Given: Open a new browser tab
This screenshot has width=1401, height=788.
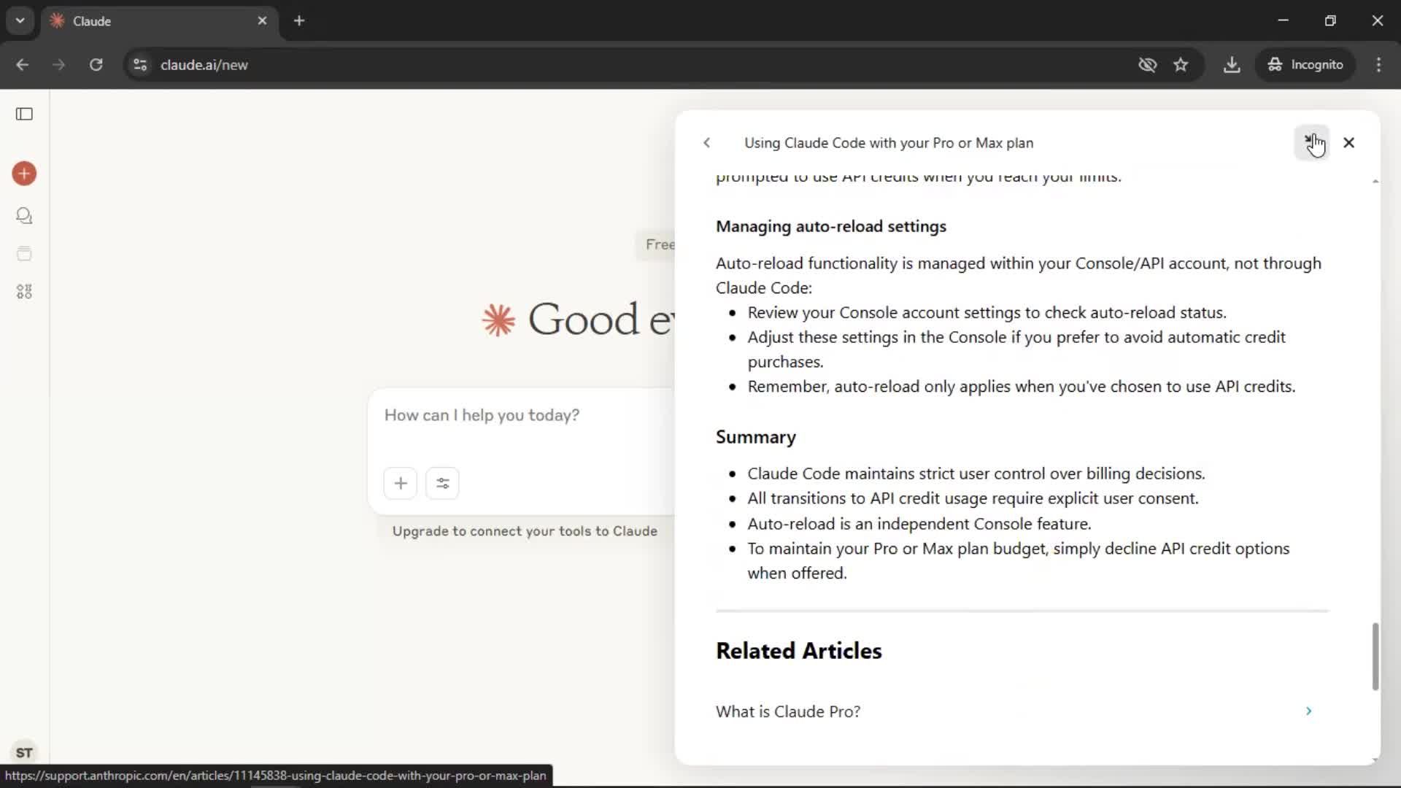Looking at the screenshot, I should (299, 20).
